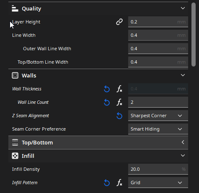Collapse the Walls section chevron
This screenshot has height=193, width=199.
pos(183,75)
